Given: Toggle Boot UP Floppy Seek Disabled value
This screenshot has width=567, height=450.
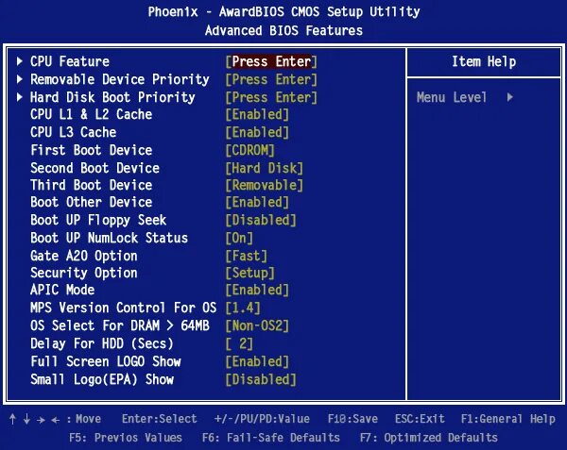Looking at the screenshot, I should click(x=261, y=220).
